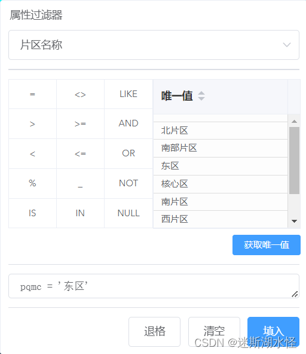Insert the IS keyword

pos(32,213)
